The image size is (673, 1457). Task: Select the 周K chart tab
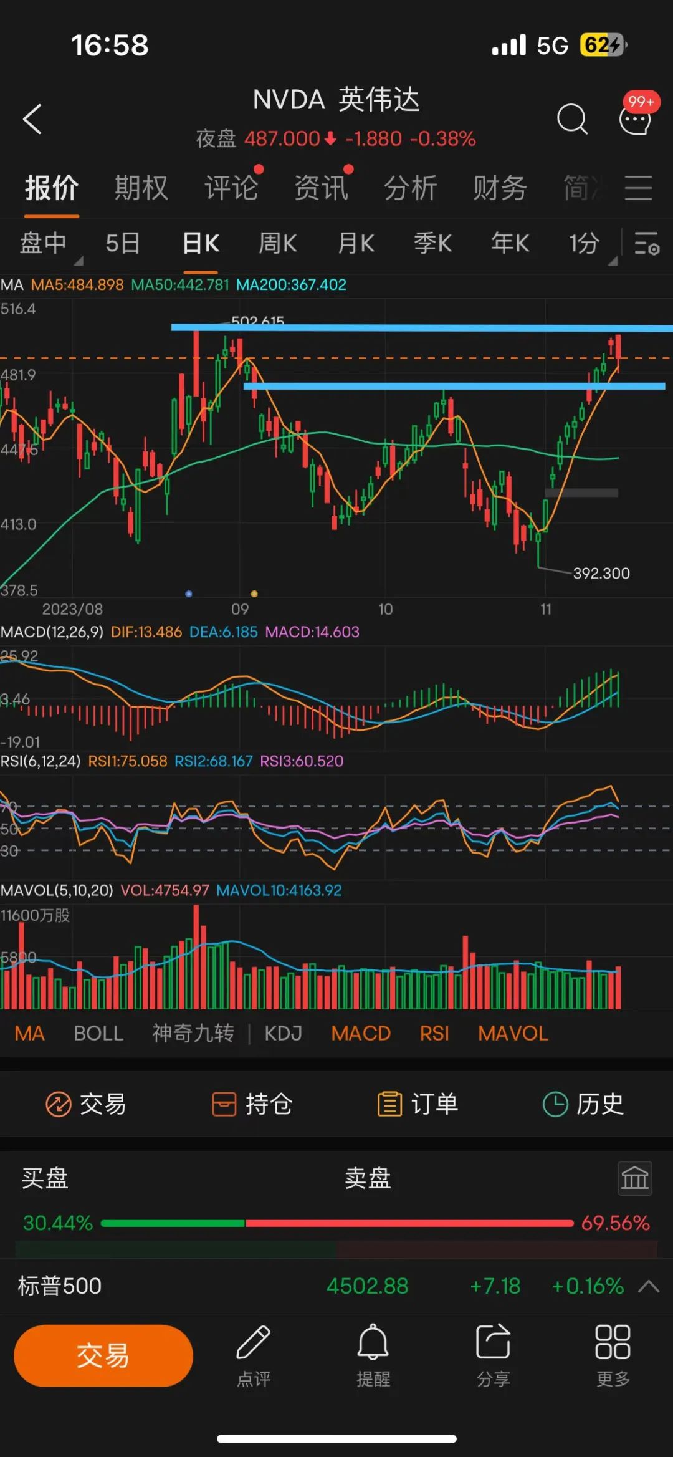click(x=278, y=243)
